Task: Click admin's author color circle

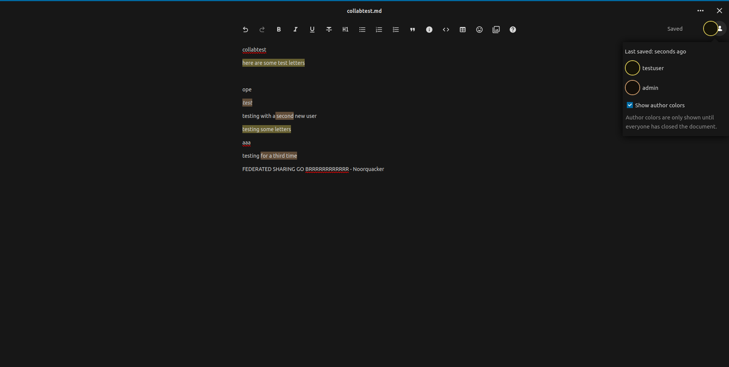Action: click(x=633, y=88)
